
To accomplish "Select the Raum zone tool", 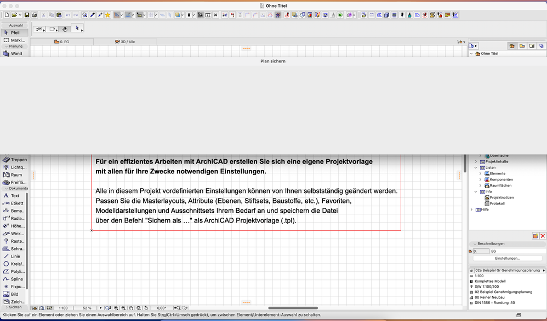I will point(15,175).
